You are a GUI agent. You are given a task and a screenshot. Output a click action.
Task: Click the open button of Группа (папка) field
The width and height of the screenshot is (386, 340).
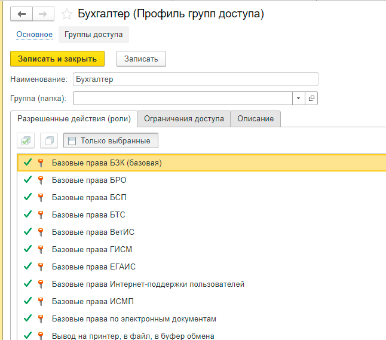312,98
